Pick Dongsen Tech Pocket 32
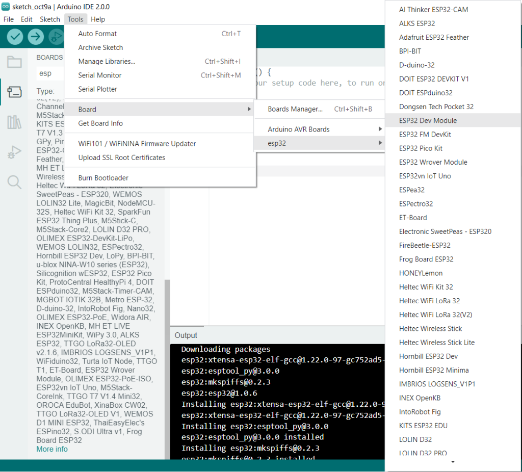 [453, 107]
